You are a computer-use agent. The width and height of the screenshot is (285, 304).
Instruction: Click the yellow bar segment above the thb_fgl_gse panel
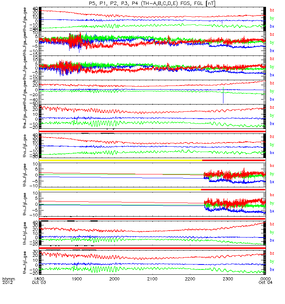coord(120,160)
